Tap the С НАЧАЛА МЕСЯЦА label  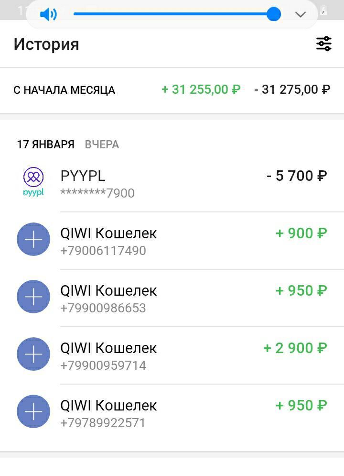click(64, 90)
